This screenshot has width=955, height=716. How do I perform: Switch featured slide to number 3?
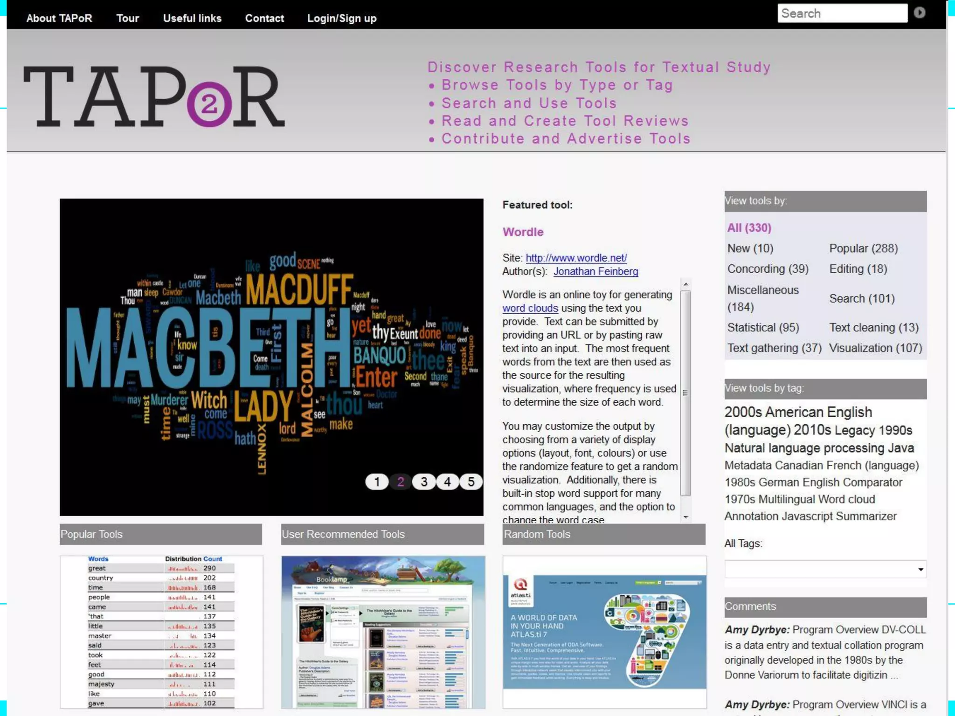tap(424, 482)
